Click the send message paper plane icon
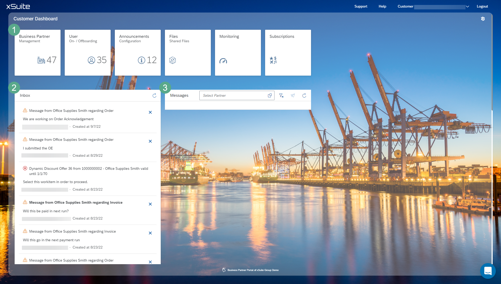The height and width of the screenshot is (284, 501). click(x=293, y=95)
